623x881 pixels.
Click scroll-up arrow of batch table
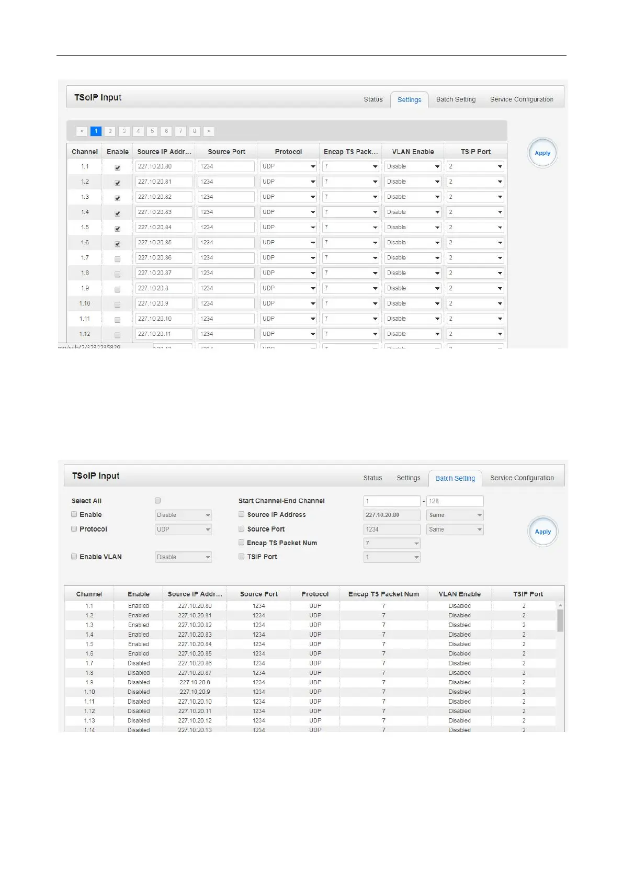[560, 605]
